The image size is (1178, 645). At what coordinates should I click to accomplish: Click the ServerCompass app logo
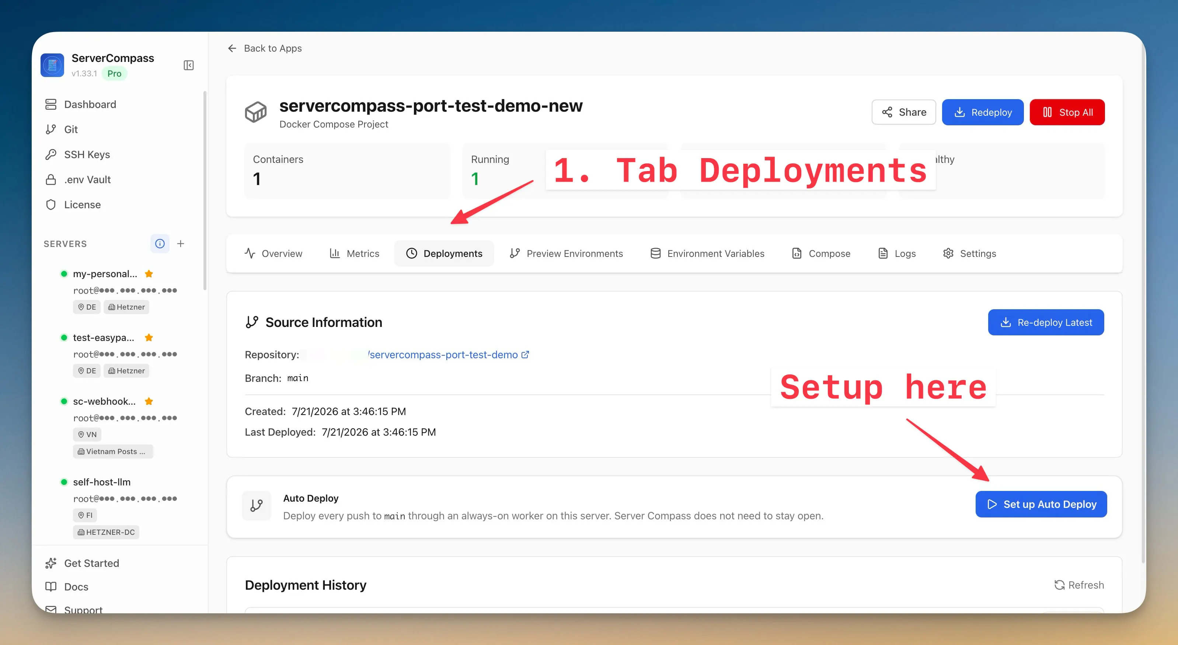coord(52,65)
